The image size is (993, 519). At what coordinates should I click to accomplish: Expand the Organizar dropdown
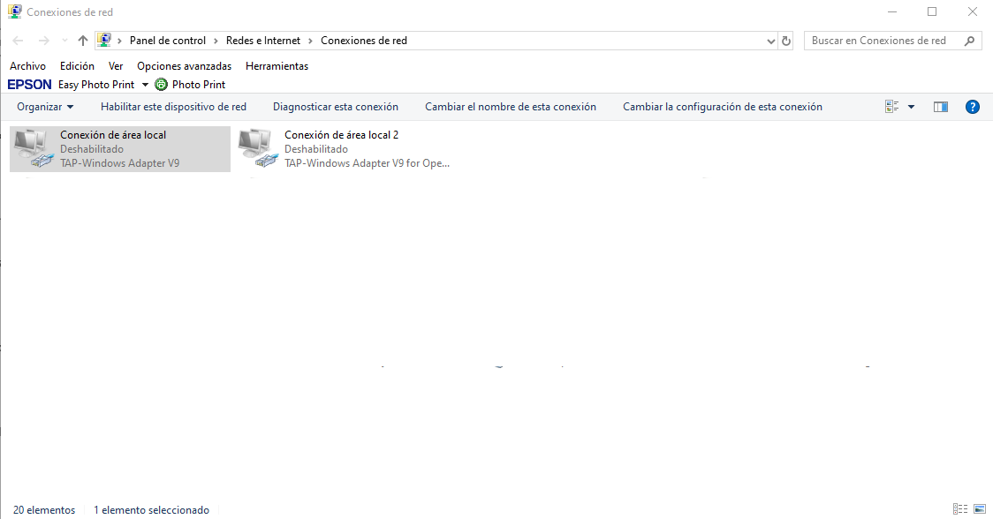(x=45, y=107)
